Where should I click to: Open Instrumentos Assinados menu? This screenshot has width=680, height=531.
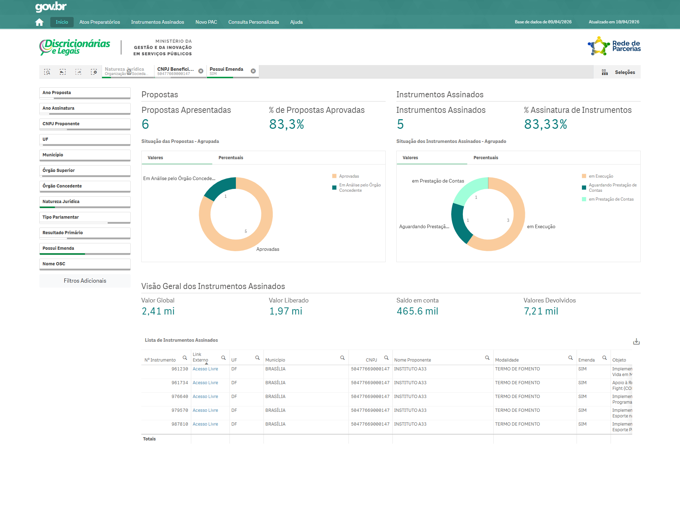tap(157, 22)
